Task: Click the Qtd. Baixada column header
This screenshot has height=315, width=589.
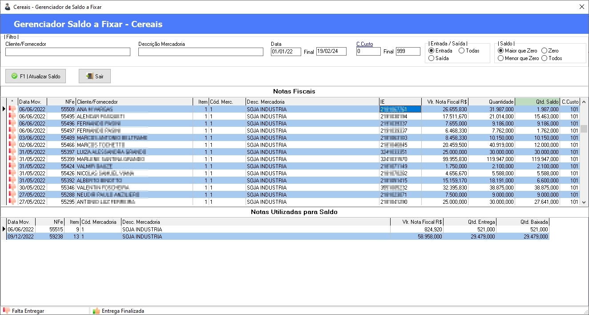Action: [523, 222]
